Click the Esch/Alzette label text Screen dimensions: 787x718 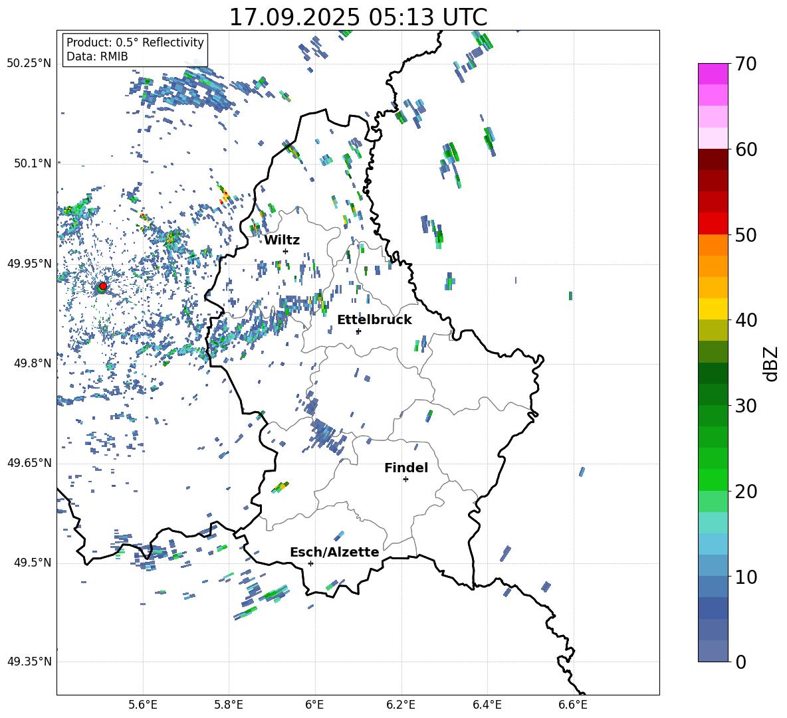pos(334,552)
